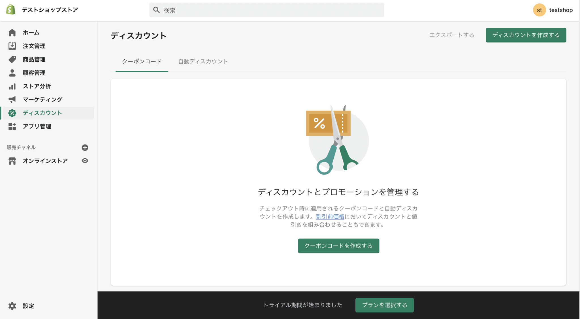
Task: Expand 販売チャネル with the plus icon
Action: (85, 147)
